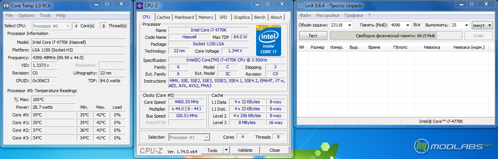Open the Графики menu in LinX

coord(353,15)
